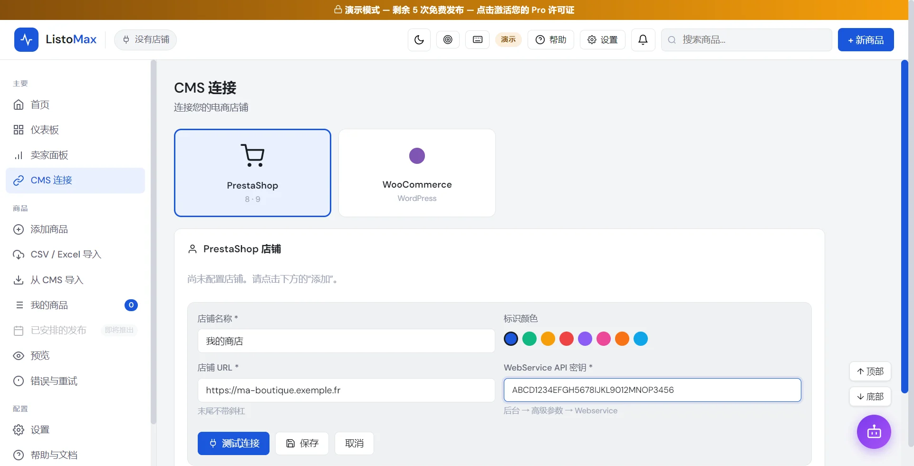Image resolution: width=914 pixels, height=466 pixels.
Task: Click the 新商品 button
Action: tap(866, 40)
